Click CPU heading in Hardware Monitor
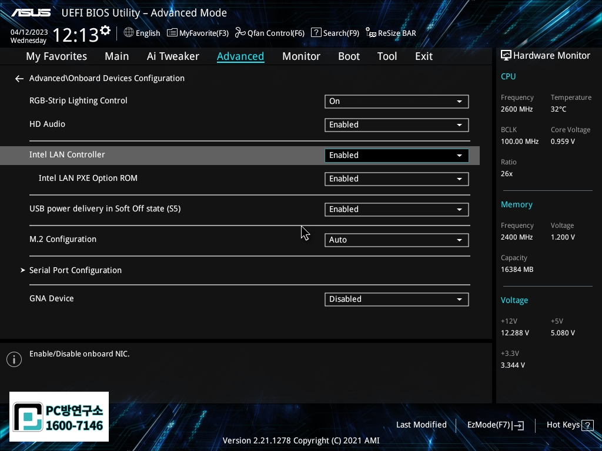Screen dimensions: 602x451 pos(509,76)
